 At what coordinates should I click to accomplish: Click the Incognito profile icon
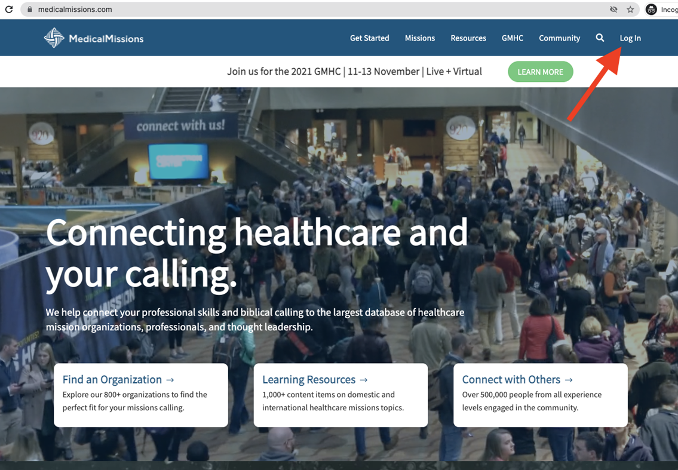tap(651, 10)
